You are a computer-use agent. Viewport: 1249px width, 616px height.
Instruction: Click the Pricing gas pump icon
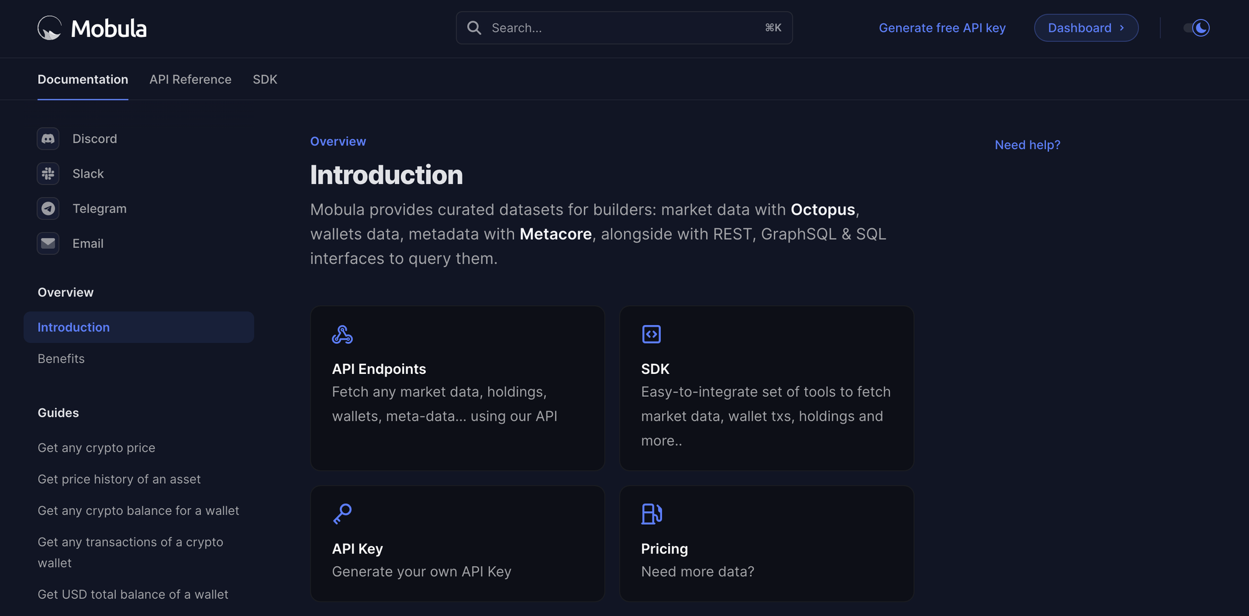click(651, 514)
